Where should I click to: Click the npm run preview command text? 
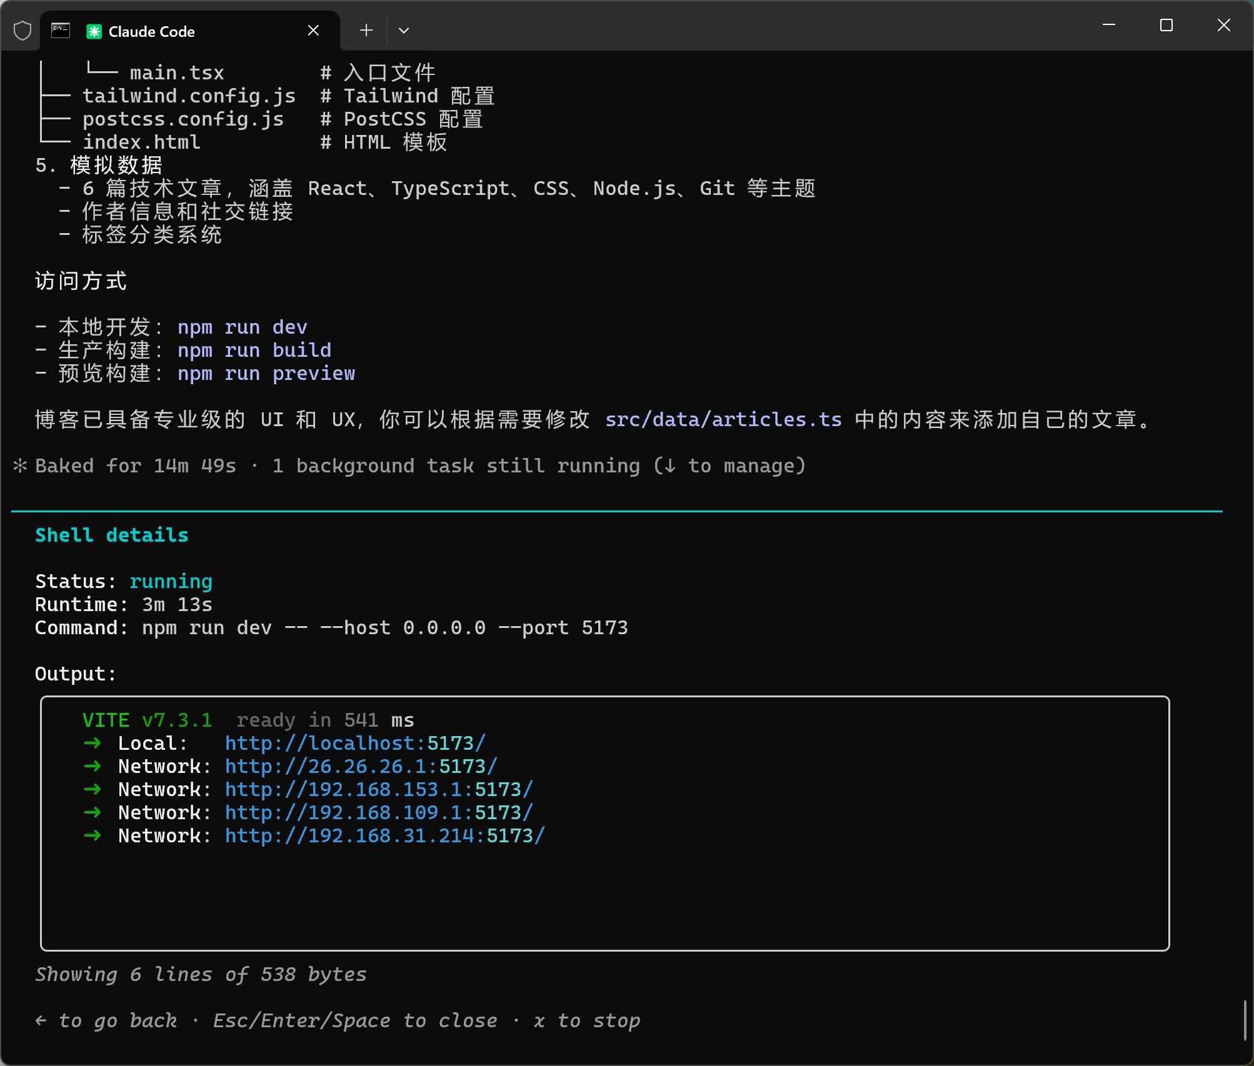[266, 374]
